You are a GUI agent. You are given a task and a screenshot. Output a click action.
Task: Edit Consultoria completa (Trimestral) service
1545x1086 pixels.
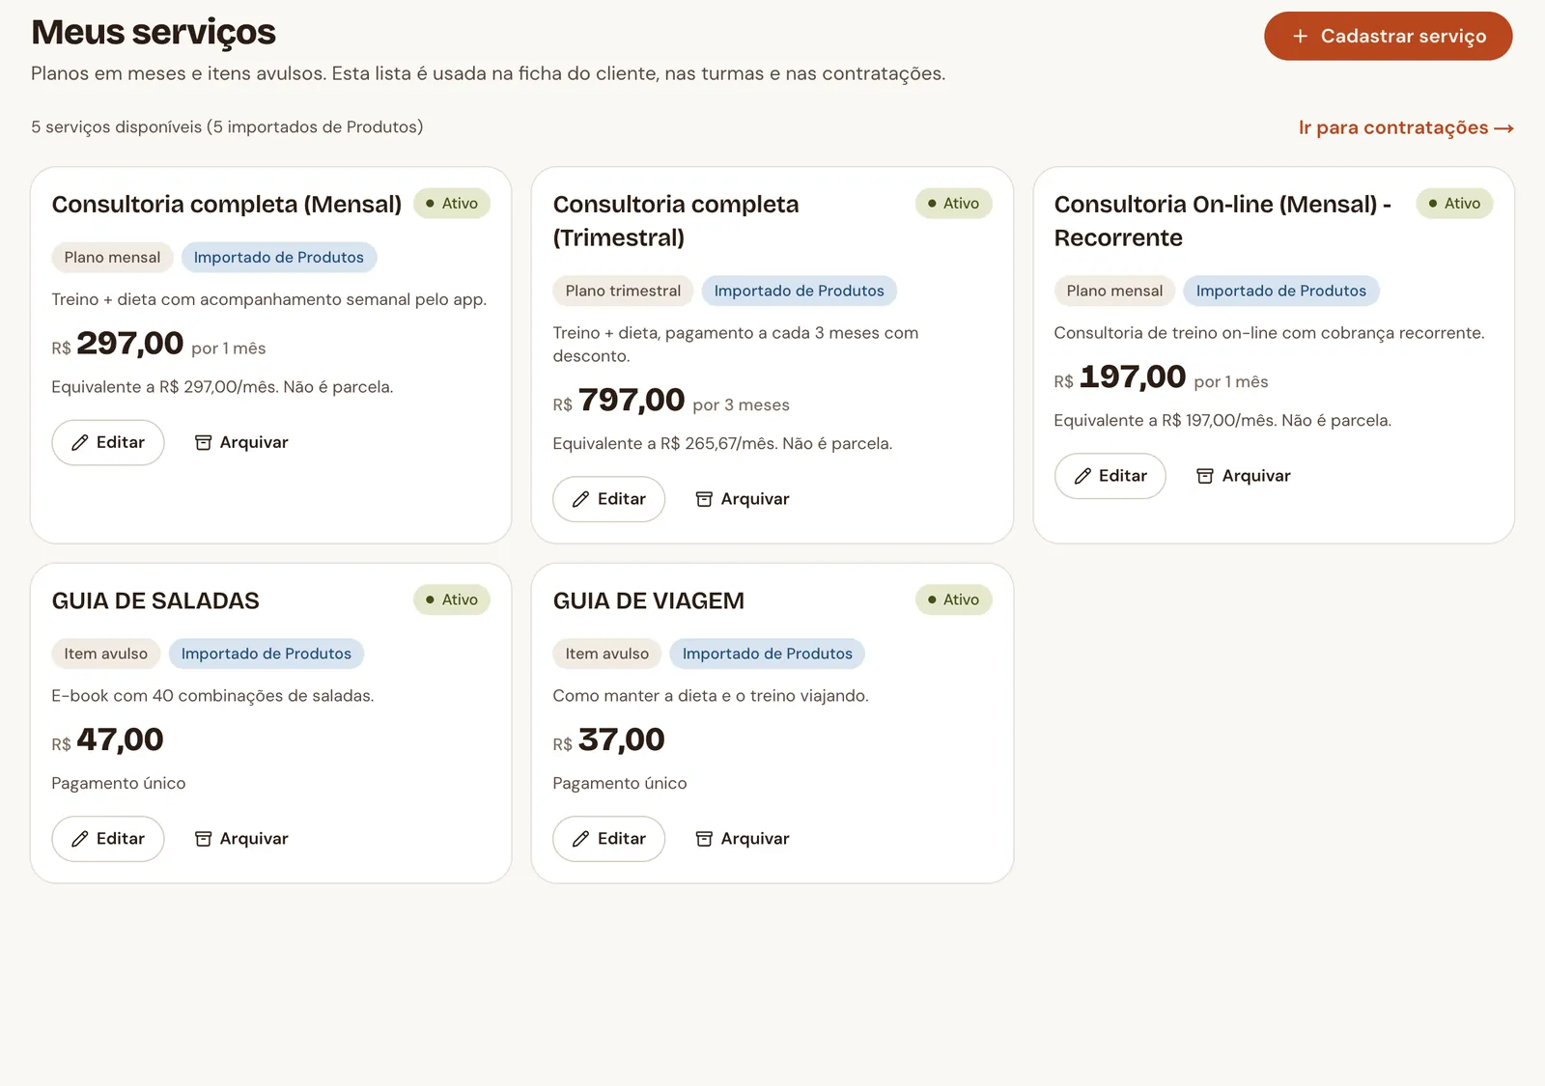click(608, 499)
